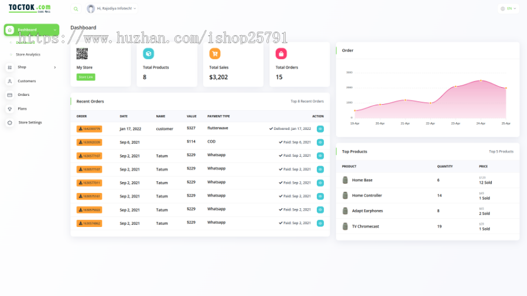Click the Home Base product thumbnail
The width and height of the screenshot is (527, 296).
tap(345, 180)
